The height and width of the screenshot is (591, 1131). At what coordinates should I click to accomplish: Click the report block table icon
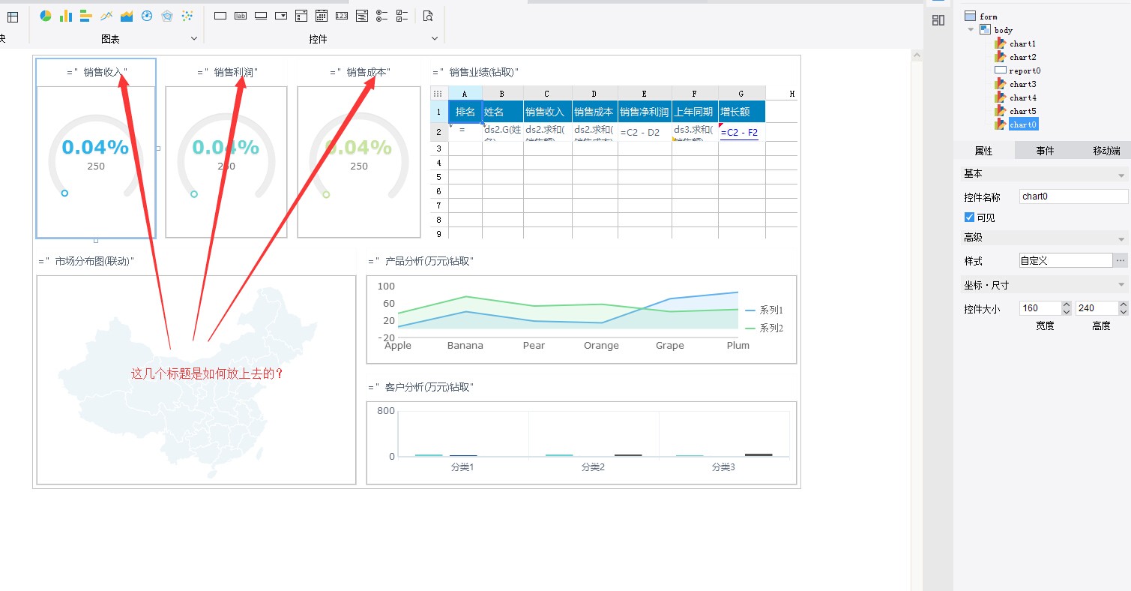[13, 16]
